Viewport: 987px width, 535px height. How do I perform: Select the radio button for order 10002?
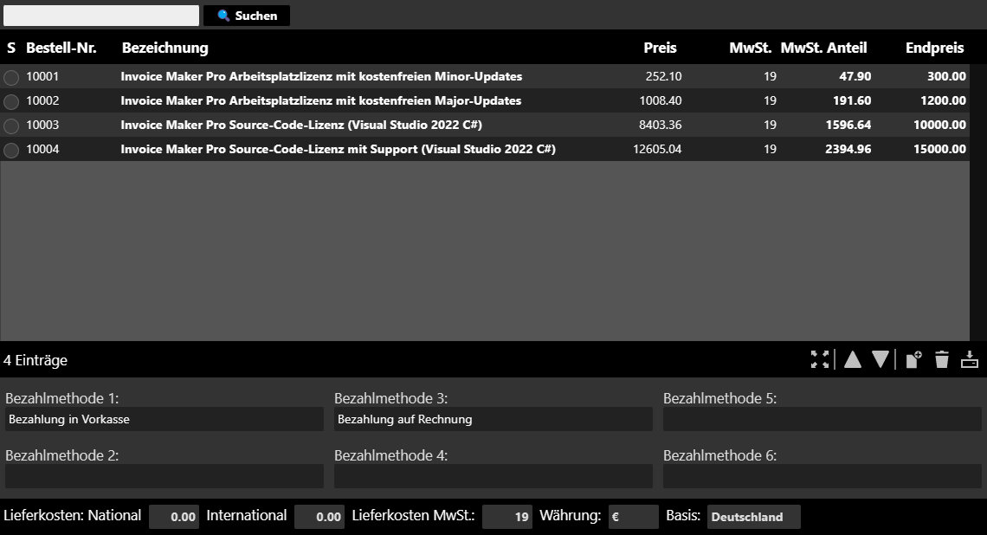11,101
